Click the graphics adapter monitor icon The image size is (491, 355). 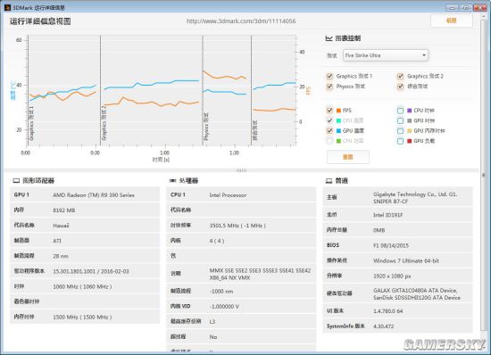click(16, 181)
